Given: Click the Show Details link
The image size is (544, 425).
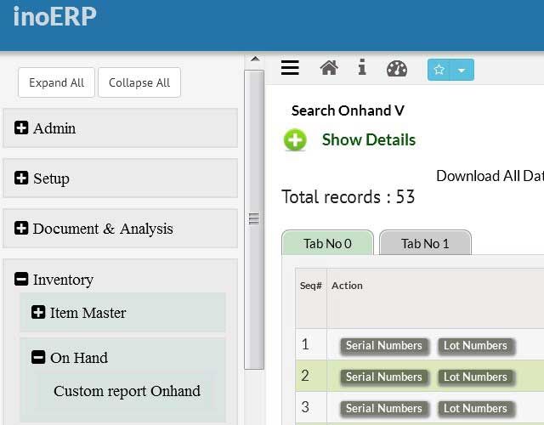Looking at the screenshot, I should 368,139.
